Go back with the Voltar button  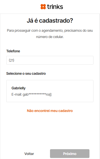(29, 154)
